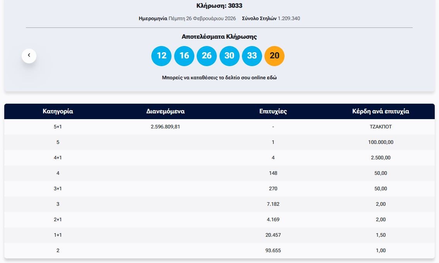Click the Κέρδη ανά επιτυχία column header
The height and width of the screenshot is (263, 439).
point(381,111)
